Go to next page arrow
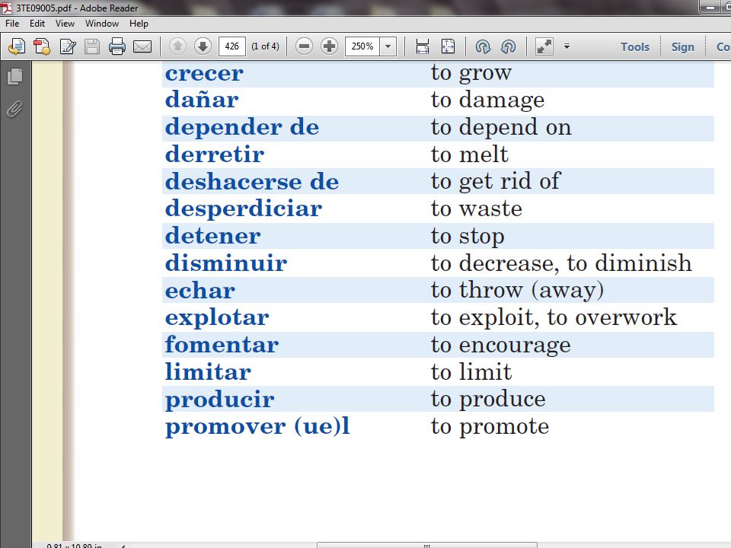The image size is (731, 548). tap(203, 46)
